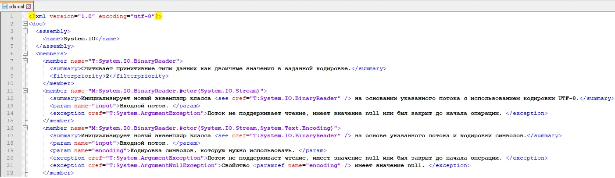Fold the T:System.IO.BinaryReader member block
The height and width of the screenshot is (178, 615).
tap(25, 61)
